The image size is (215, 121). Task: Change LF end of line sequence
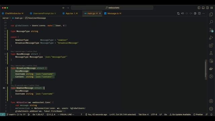point(161,114)
